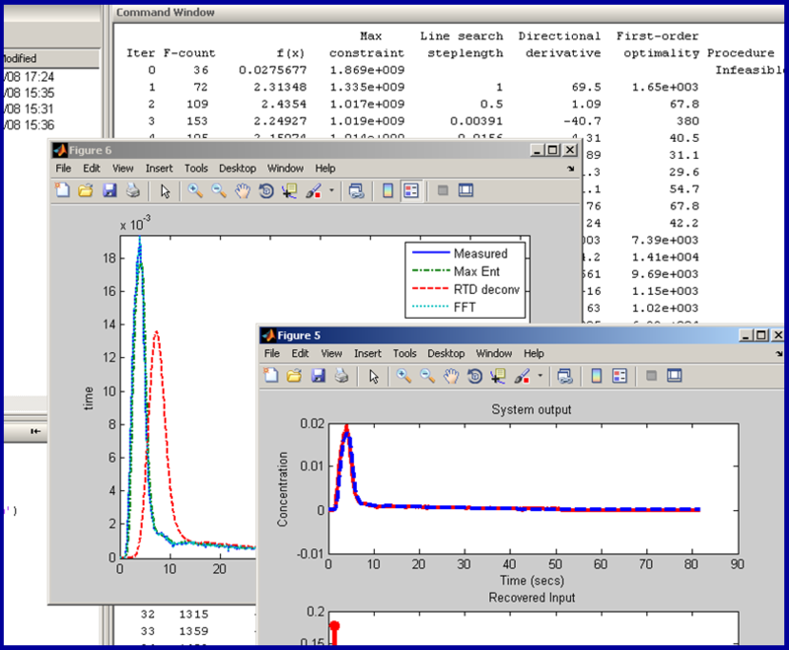Viewport: 789px width, 650px height.
Task: Select Edit Plot arrow in Figure 5
Action: 374,376
